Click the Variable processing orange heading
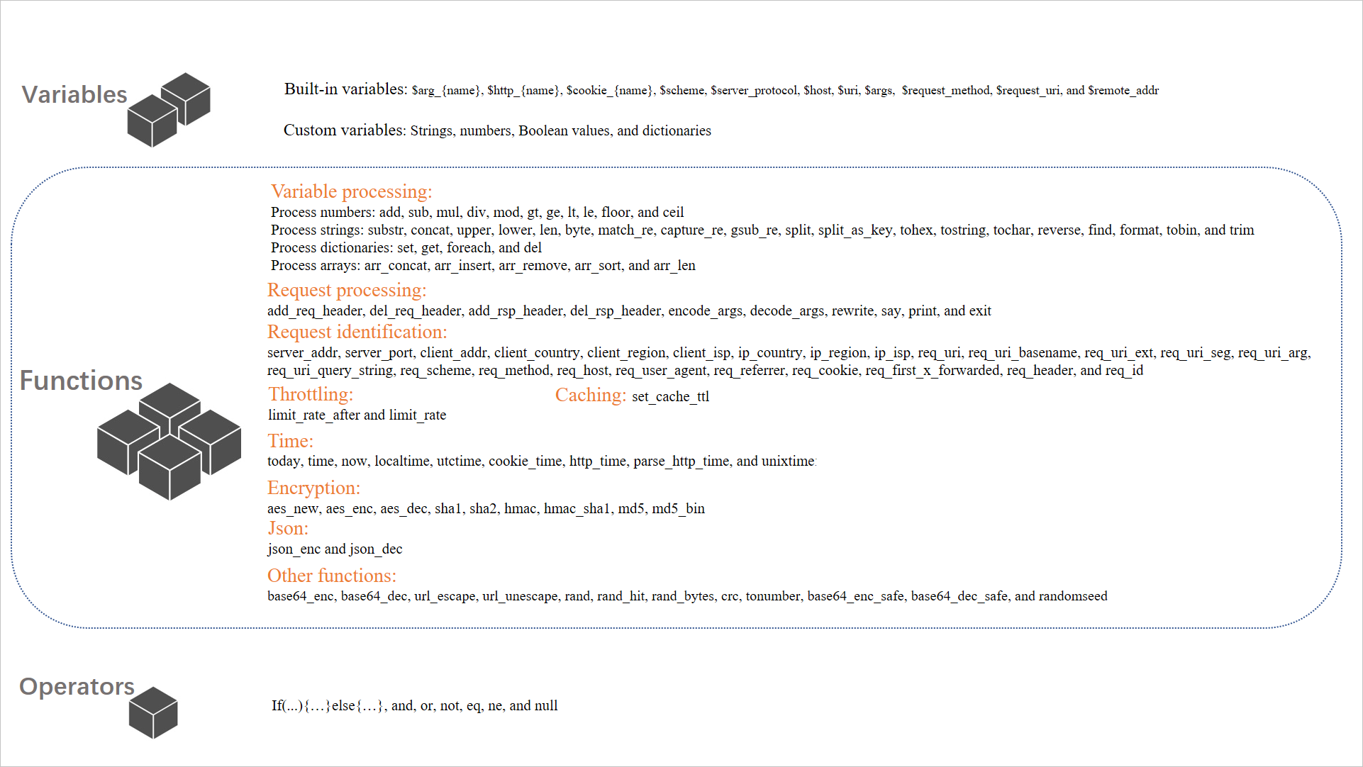 [x=351, y=191]
